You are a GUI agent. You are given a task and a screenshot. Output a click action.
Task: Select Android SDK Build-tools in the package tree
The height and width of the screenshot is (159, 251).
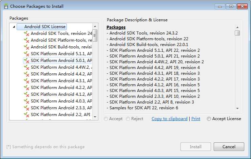61,47
